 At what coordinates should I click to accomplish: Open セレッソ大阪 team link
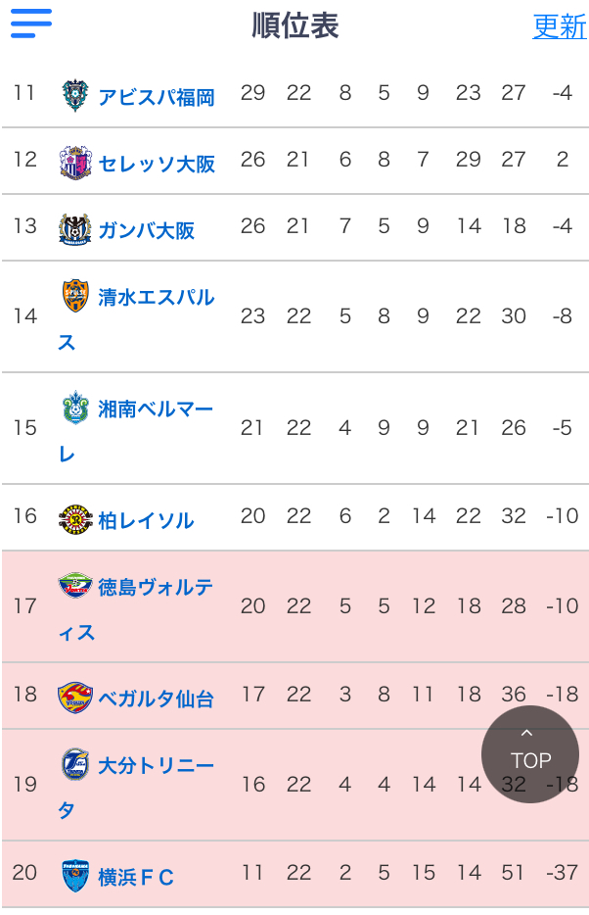coord(157,164)
